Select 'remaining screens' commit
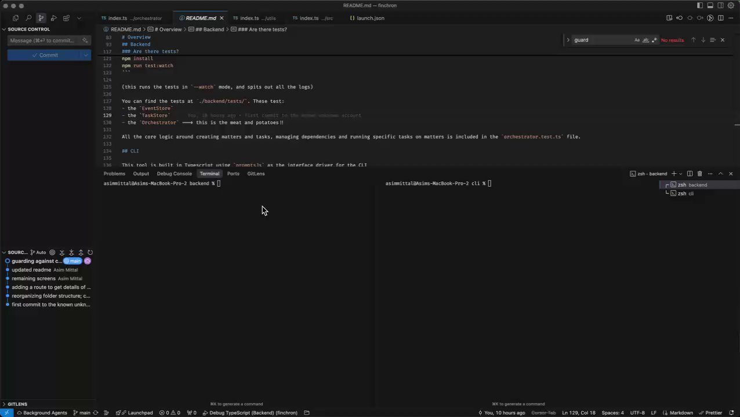740x417 pixels. pyautogui.click(x=34, y=279)
